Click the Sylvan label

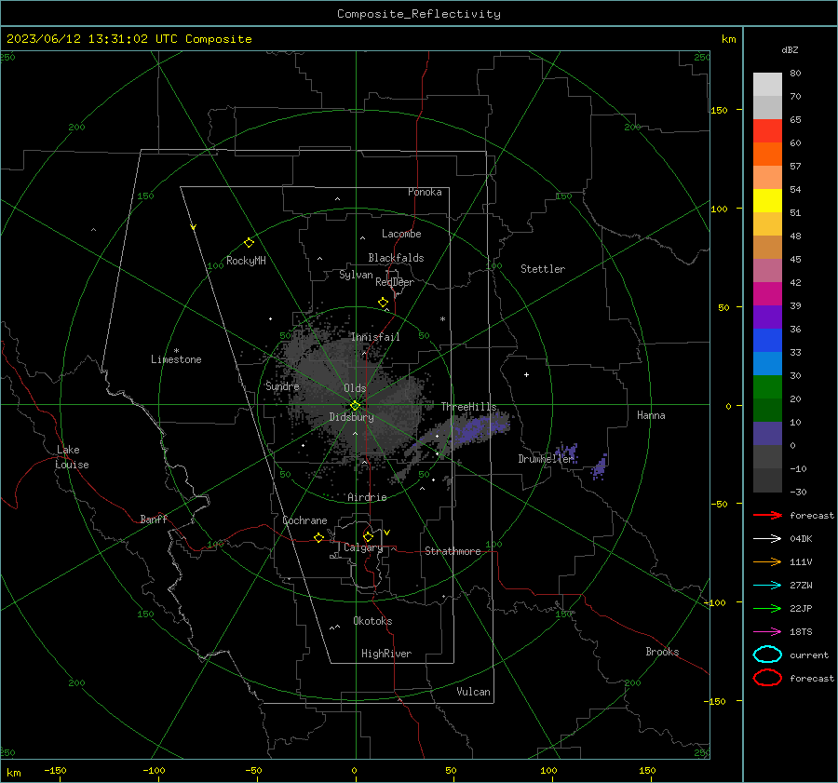click(x=356, y=275)
